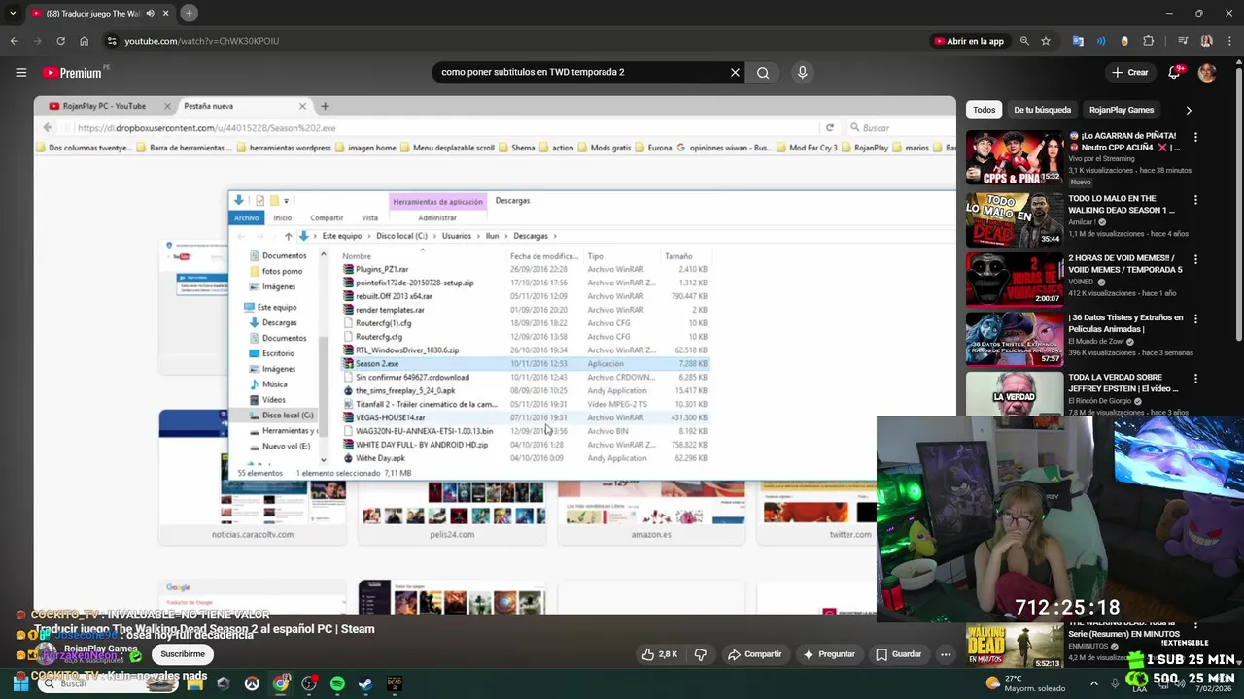Open options for VOID MEMES video
Screen dimensions: 1244x699
[x=1195, y=259]
